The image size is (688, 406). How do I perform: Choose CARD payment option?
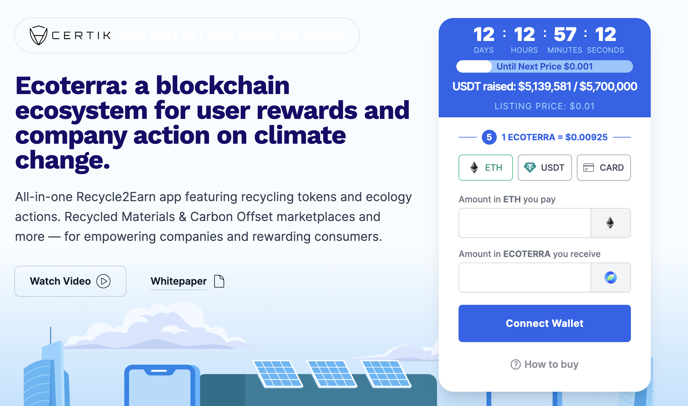[604, 168]
